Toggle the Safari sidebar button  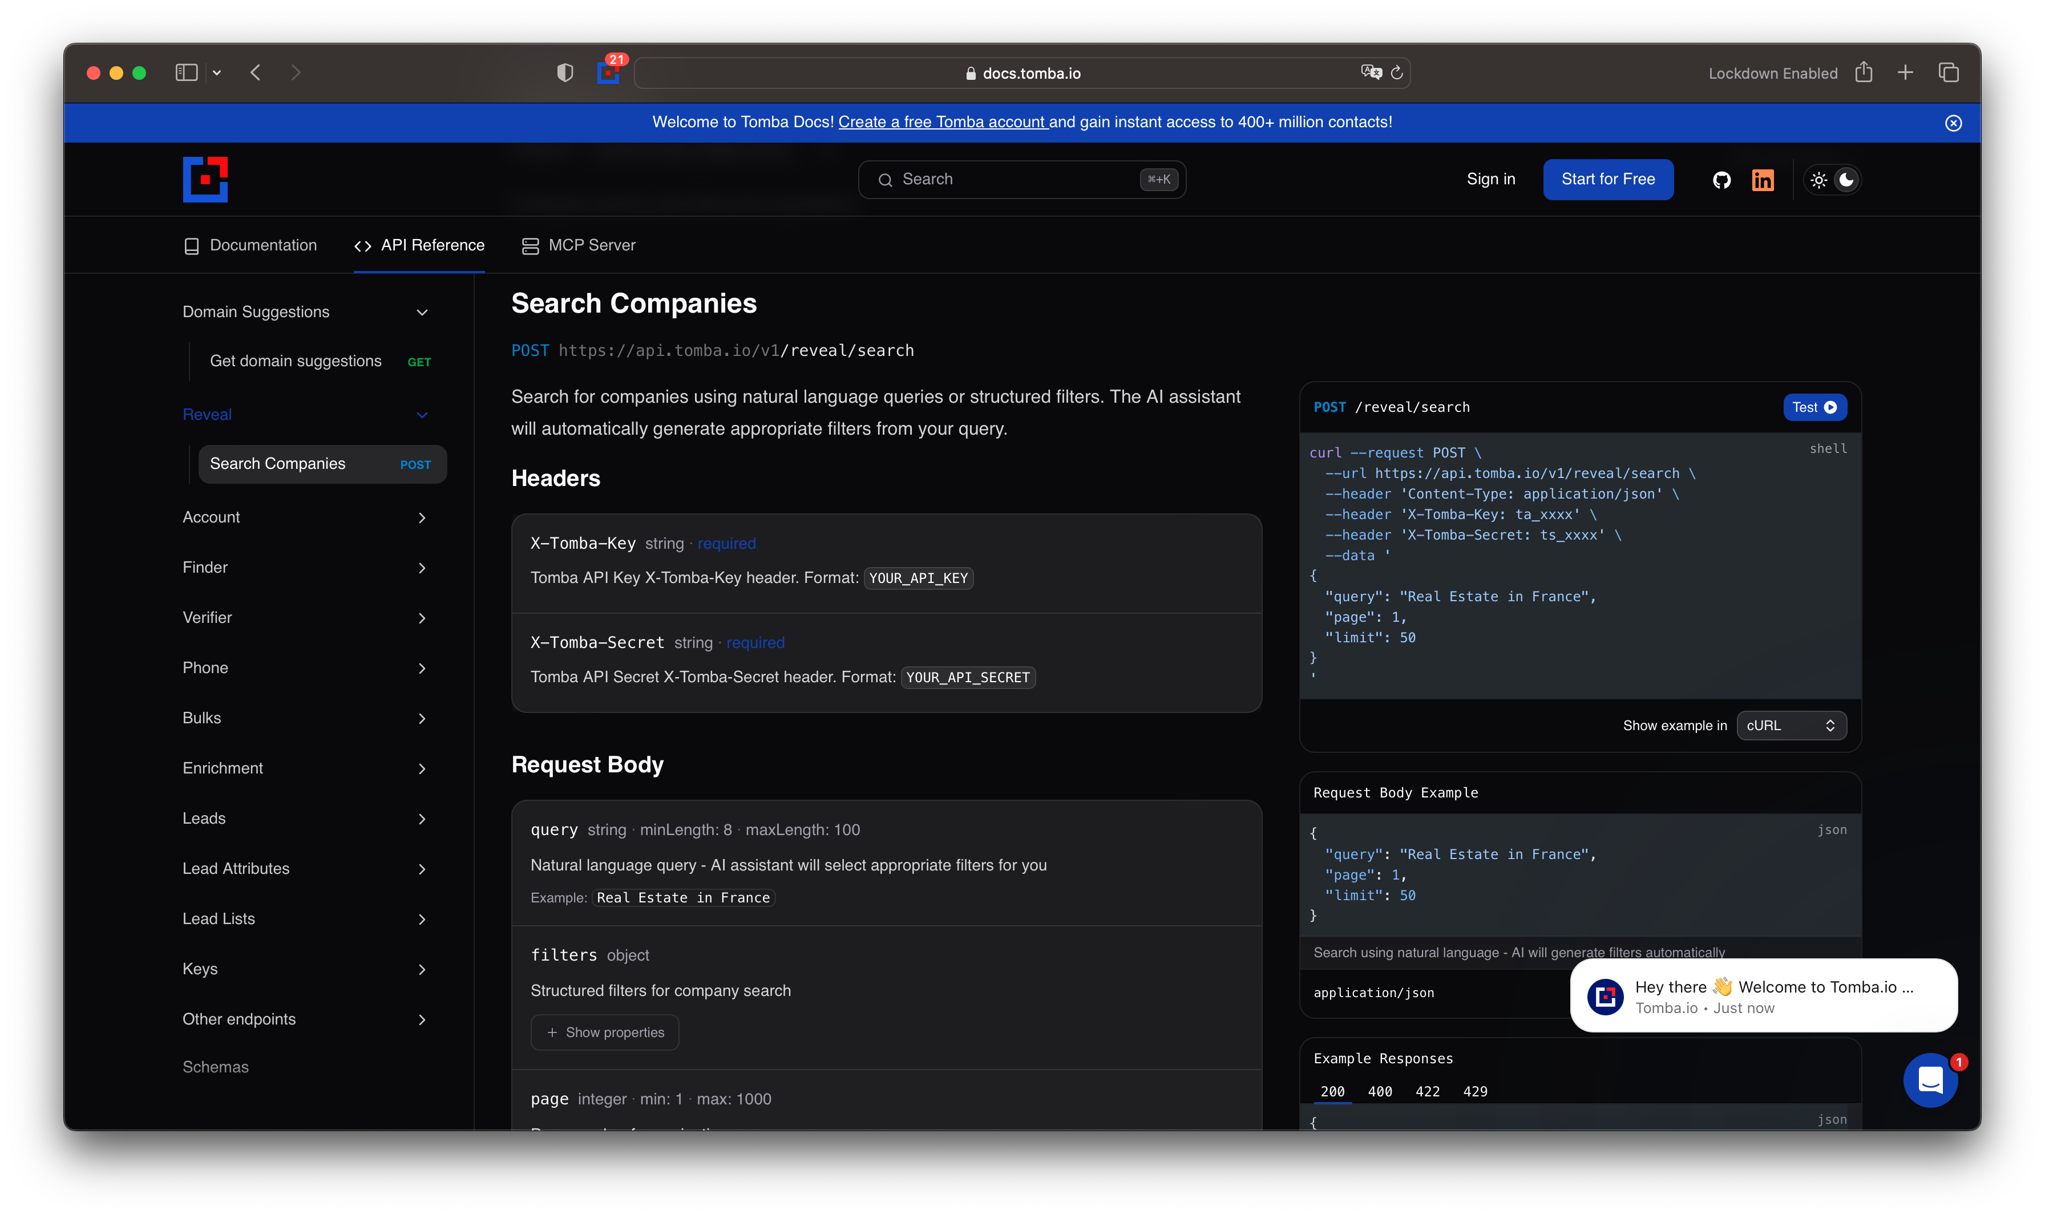(187, 73)
